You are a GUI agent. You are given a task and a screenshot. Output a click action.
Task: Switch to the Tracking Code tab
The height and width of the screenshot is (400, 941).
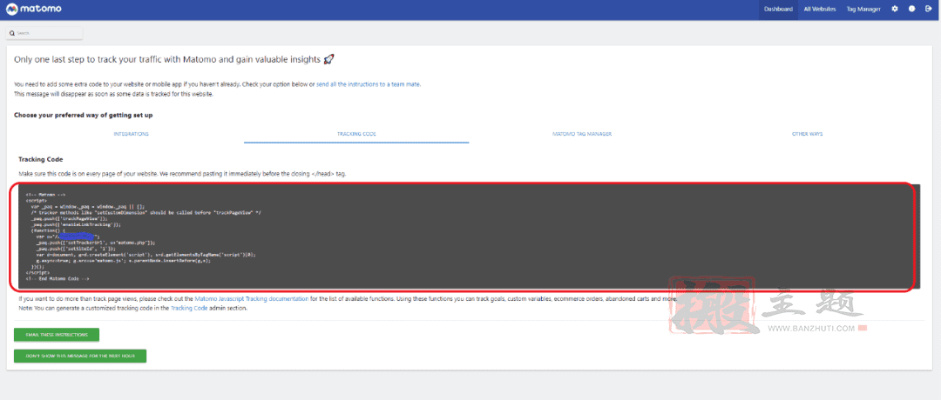coord(356,134)
